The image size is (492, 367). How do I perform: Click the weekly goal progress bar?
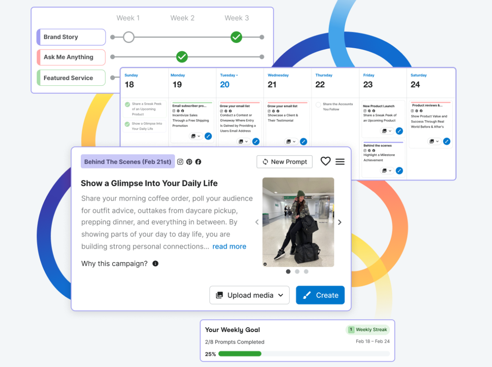coord(304,354)
